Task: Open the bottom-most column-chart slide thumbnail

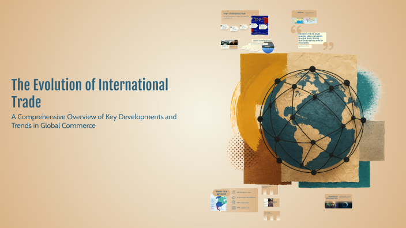Action: (272, 215)
